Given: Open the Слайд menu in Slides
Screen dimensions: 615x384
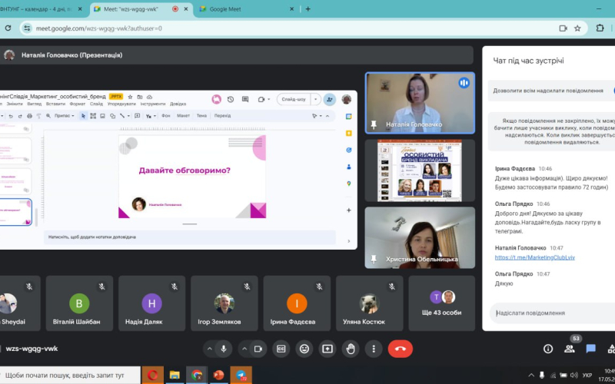Looking at the screenshot, I should 96,104.
